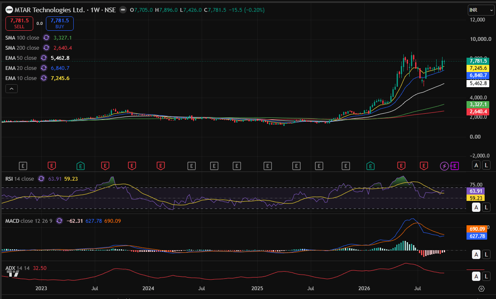Click the purple refresh icon beside RSI 14 close
Image resolution: width=496 pixels, height=299 pixels.
(x=41, y=179)
